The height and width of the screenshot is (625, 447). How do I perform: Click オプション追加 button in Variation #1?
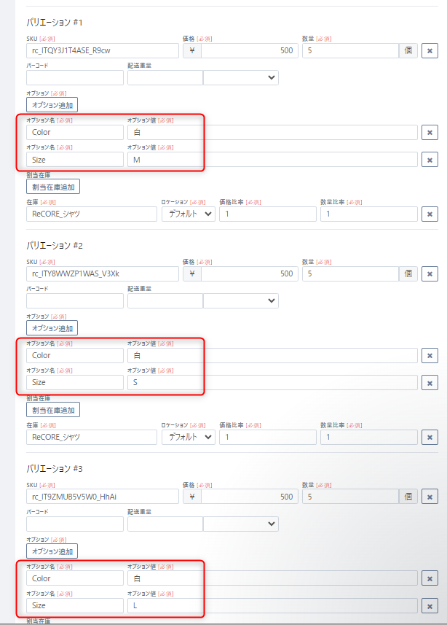coord(52,105)
